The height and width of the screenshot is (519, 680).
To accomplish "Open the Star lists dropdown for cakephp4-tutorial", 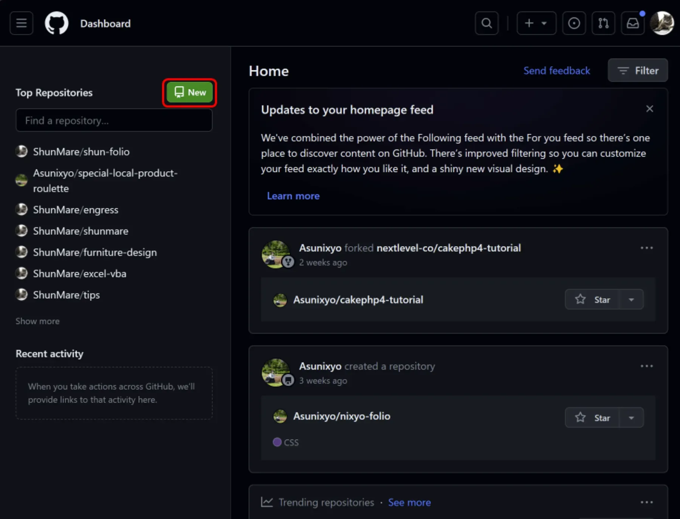I will pos(631,299).
